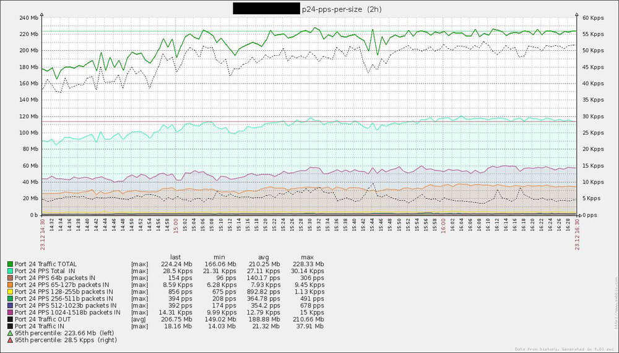Select the PPS 65-127b packets IN label
Screen dimensions: 619x353
(x=62, y=285)
